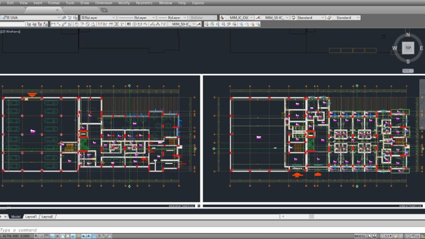Click the W compass direction on ViewCube

[x=394, y=48]
